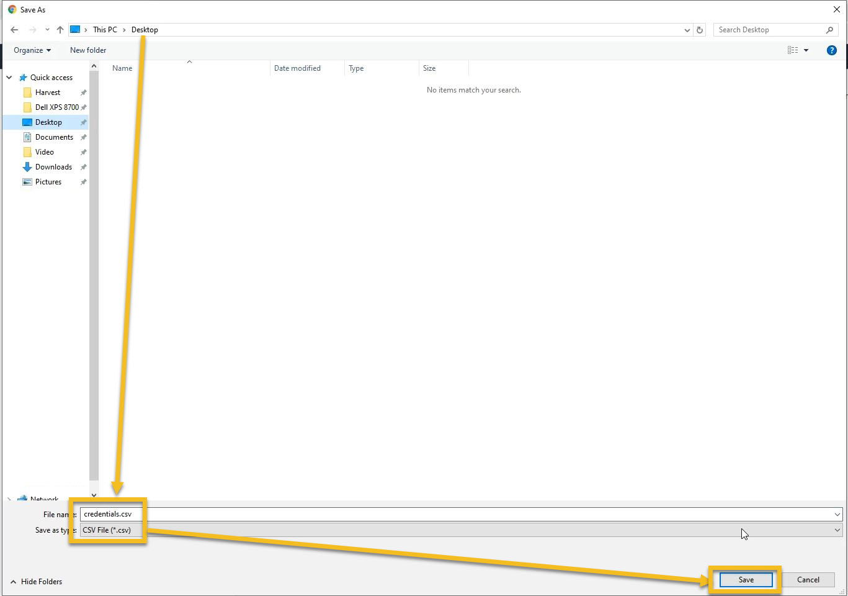Collapse the Quick access tree
This screenshot has height=596, width=848.
[9, 78]
